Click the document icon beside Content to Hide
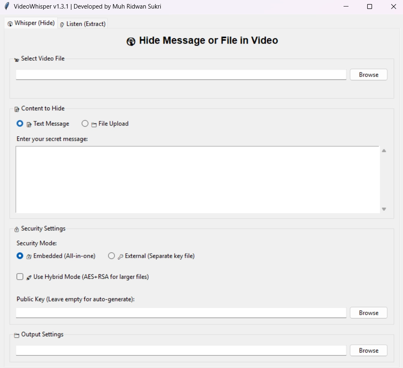The height and width of the screenshot is (368, 403). coord(17,109)
